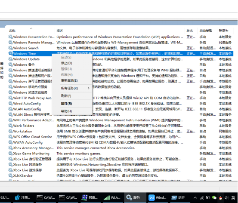The width and height of the screenshot is (238, 203).
Task: Select the Windows Update service name
Action: click(x=26, y=59)
